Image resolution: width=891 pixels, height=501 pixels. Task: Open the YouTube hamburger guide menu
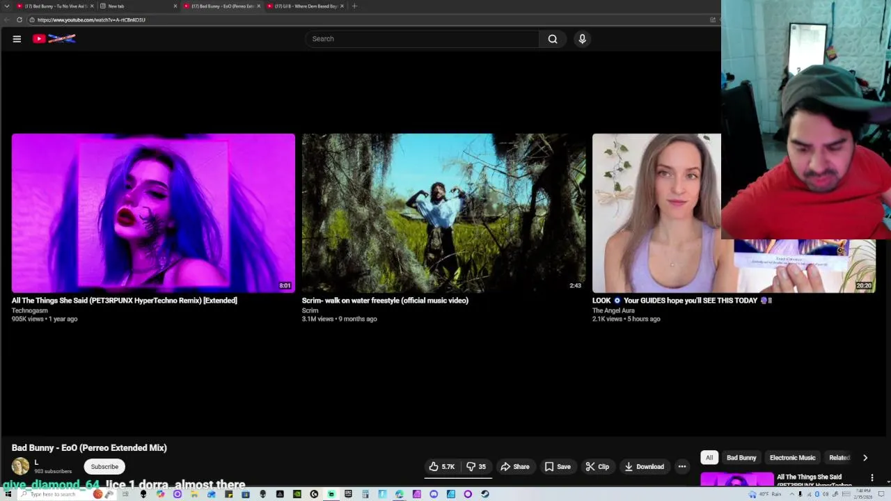[x=17, y=39]
